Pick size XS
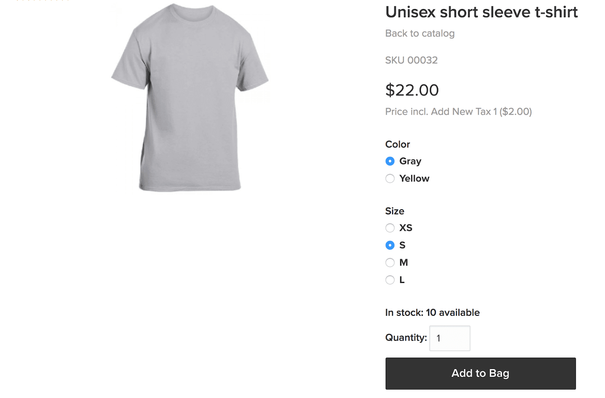605x398 pixels. 390,228
